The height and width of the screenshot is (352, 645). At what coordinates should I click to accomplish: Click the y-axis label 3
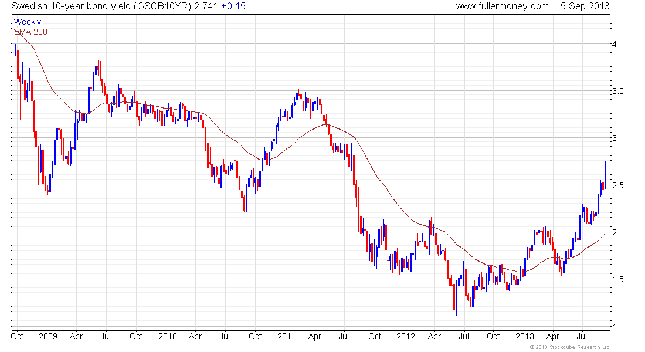[x=614, y=138]
